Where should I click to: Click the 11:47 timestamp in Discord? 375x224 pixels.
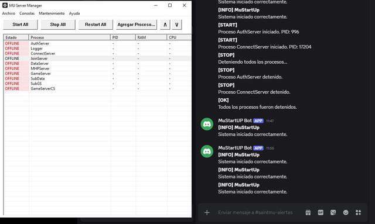pos(270,121)
